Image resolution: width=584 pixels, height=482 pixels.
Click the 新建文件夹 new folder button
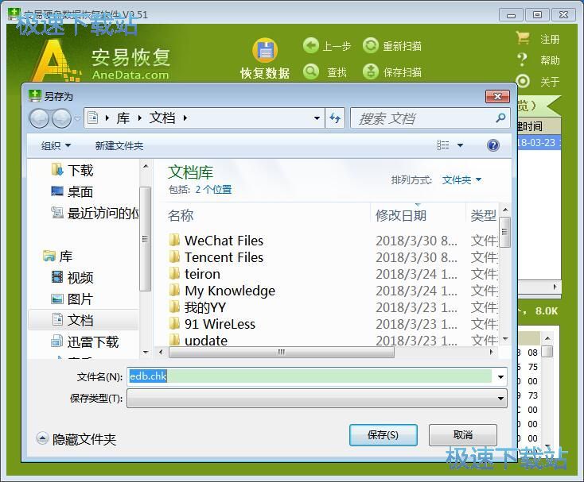point(119,145)
